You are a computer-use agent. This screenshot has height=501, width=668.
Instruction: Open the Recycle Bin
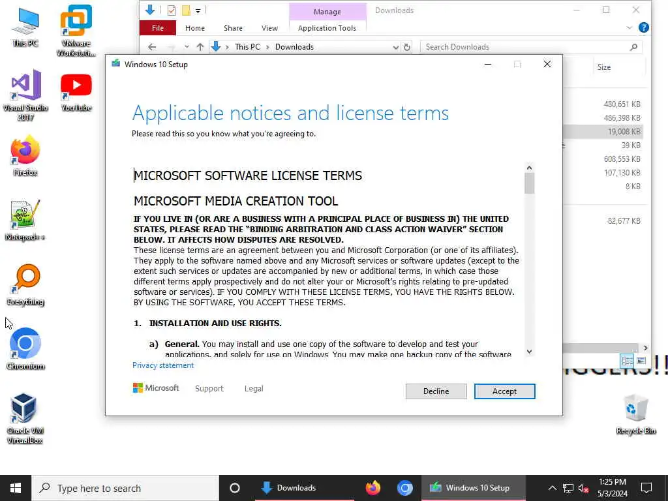coord(635,414)
